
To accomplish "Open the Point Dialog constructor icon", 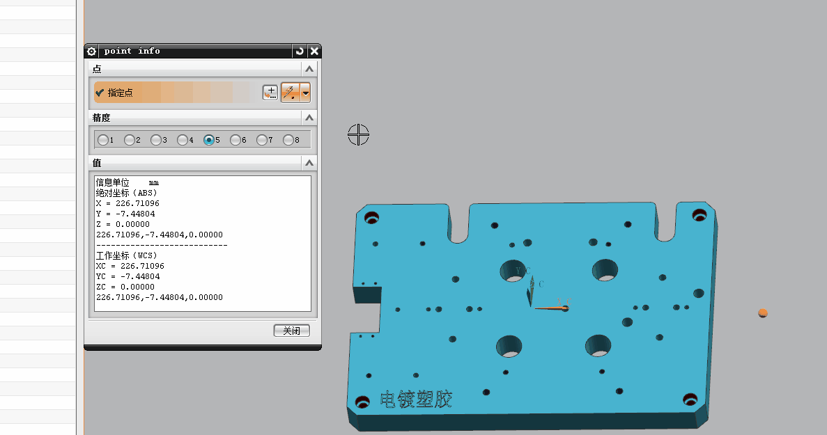I will pos(270,92).
